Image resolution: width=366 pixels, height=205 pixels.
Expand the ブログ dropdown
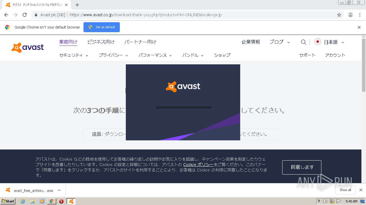pos(280,42)
